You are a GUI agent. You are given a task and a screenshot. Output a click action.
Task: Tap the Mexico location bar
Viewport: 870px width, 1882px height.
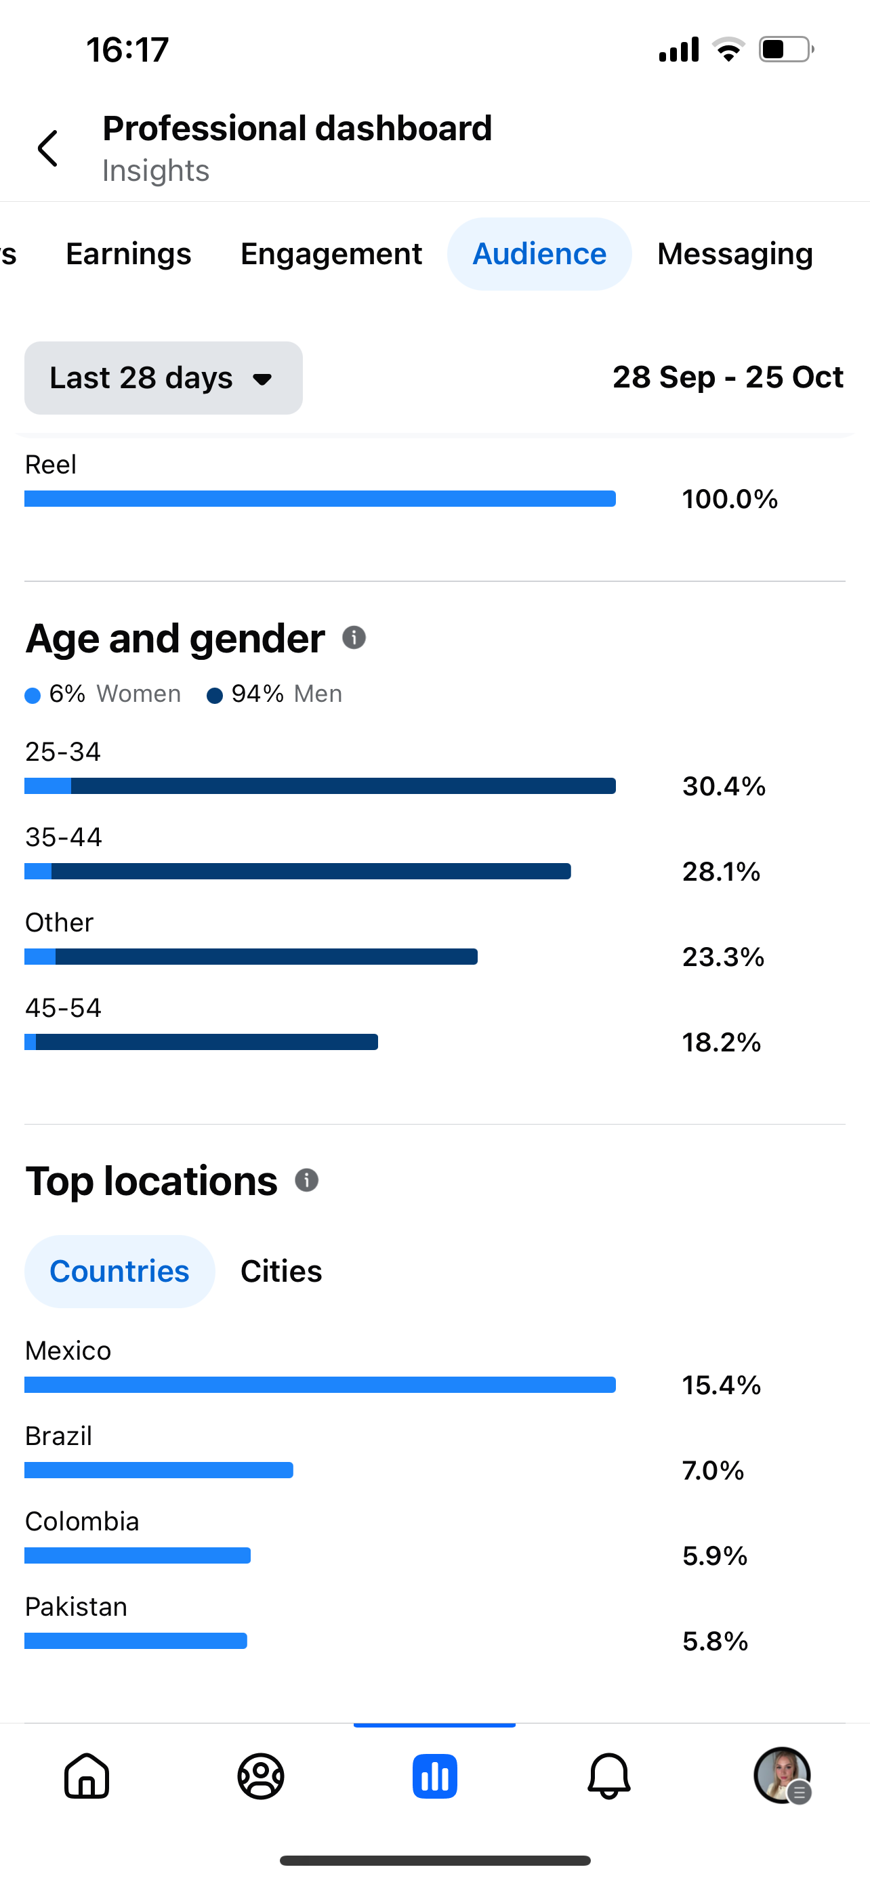coord(320,1385)
